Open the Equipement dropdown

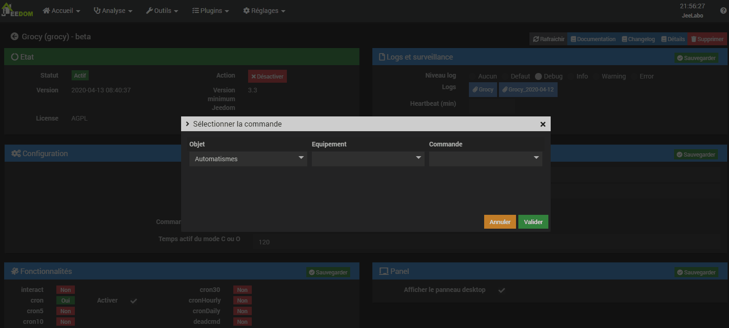[x=368, y=159]
